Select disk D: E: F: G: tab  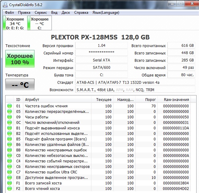15,23
